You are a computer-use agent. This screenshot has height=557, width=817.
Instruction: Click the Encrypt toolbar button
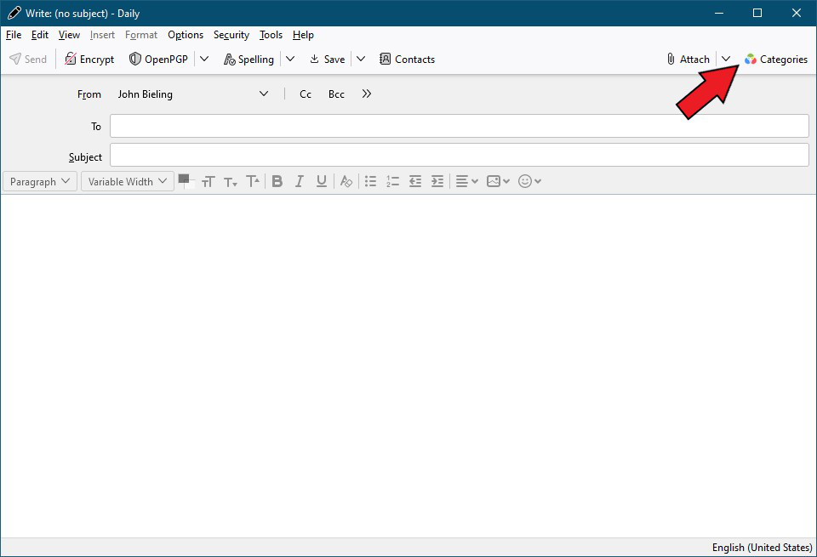click(x=89, y=60)
